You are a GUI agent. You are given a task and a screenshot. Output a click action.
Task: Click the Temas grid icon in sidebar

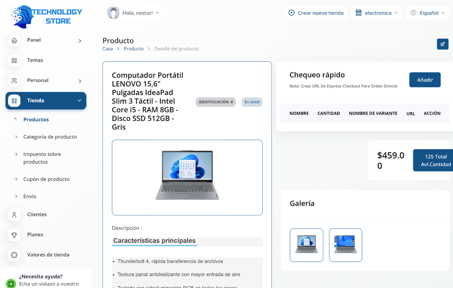[14, 60]
